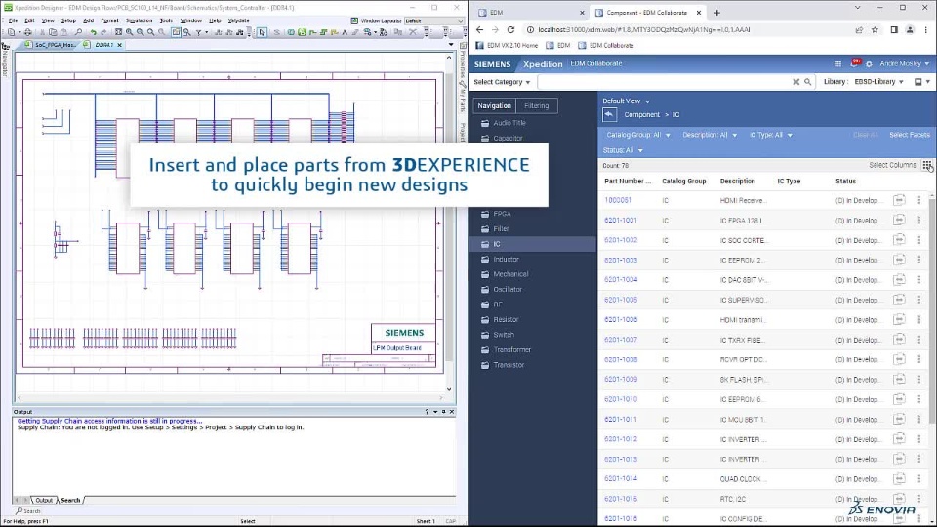Open a new browser tab with plus button
Image resolution: width=937 pixels, height=527 pixels.
[x=716, y=12]
